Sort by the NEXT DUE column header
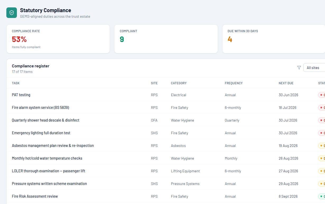Image resolution: width=325 pixels, height=204 pixels. [x=286, y=83]
